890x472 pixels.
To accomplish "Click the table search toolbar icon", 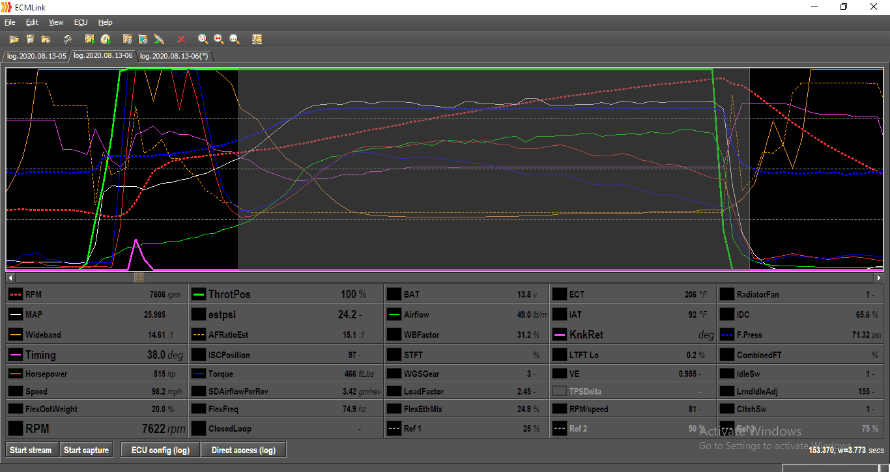I will 257,39.
